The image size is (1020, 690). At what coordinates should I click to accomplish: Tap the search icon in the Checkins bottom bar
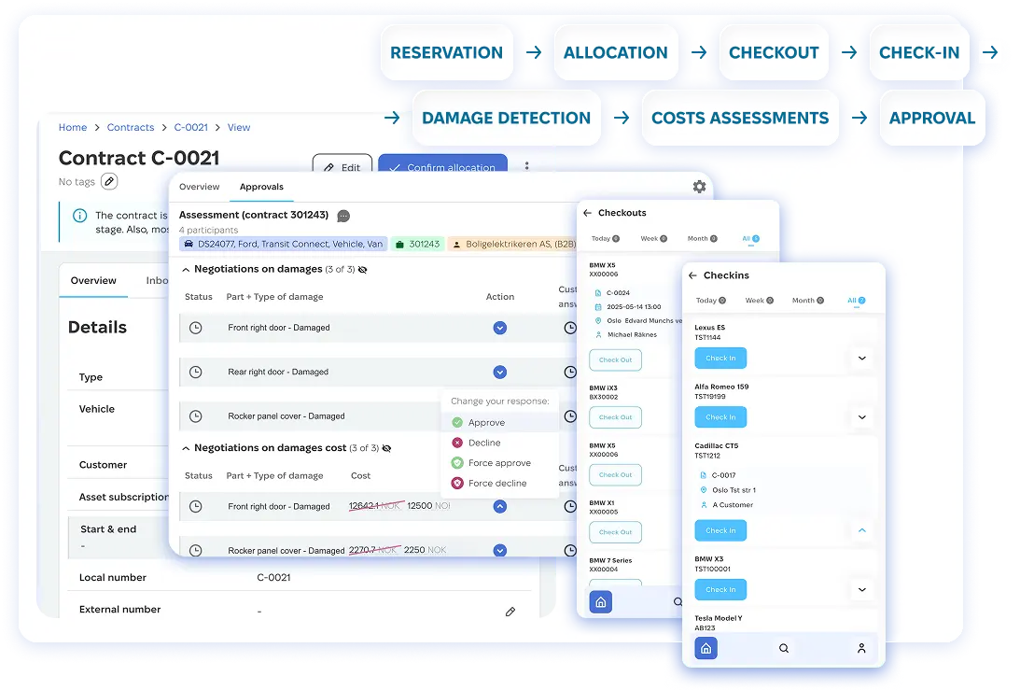point(784,648)
